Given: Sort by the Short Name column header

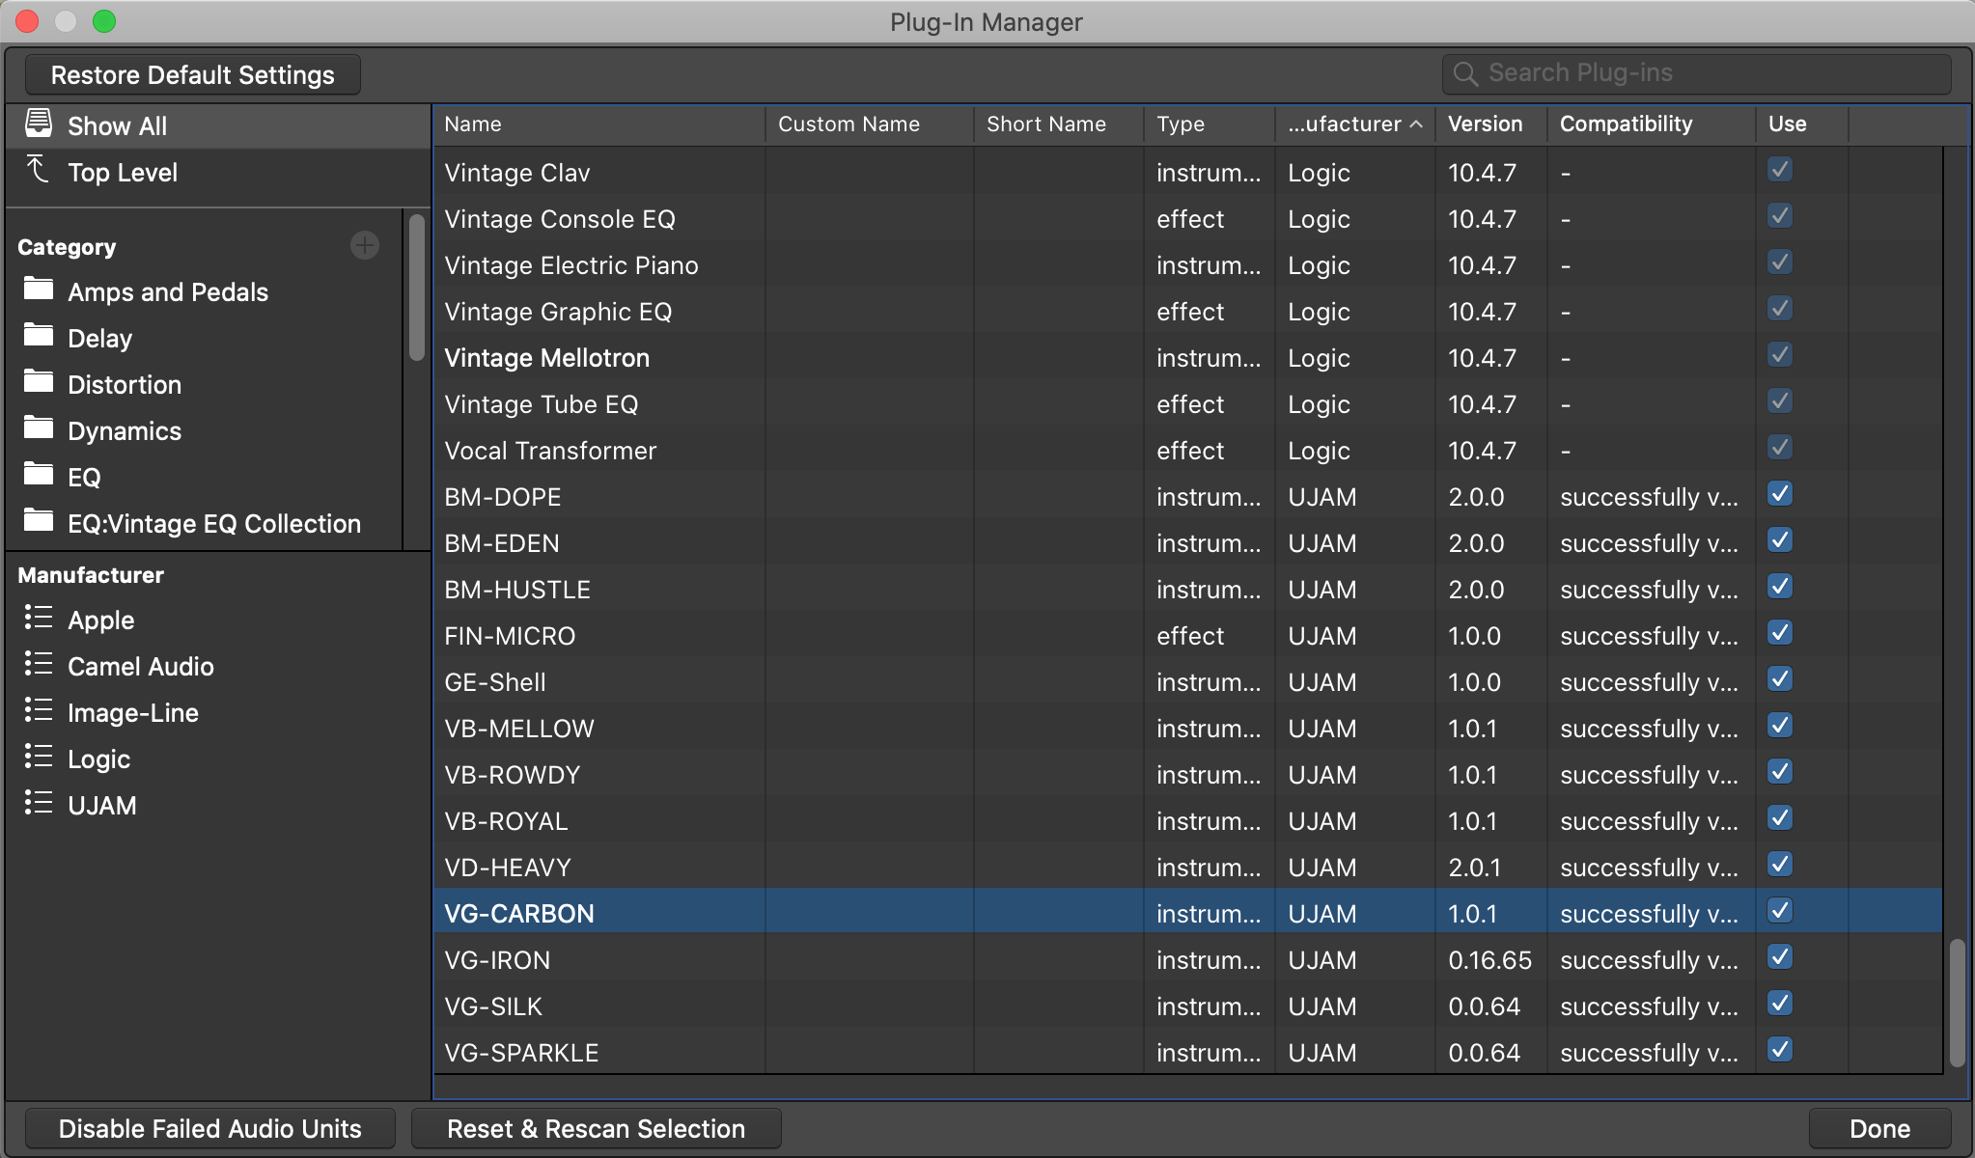Looking at the screenshot, I should tap(1058, 124).
